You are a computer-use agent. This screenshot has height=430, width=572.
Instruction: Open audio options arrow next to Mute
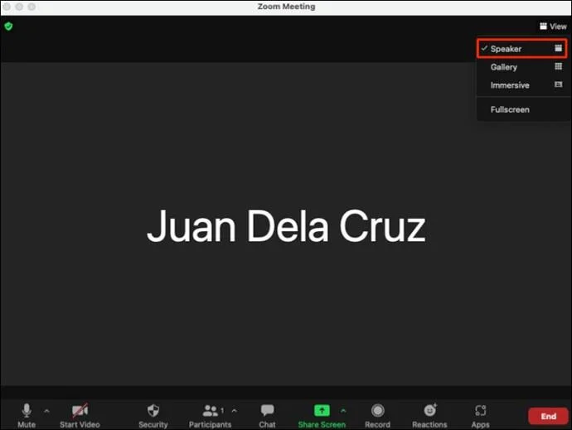[46, 411]
